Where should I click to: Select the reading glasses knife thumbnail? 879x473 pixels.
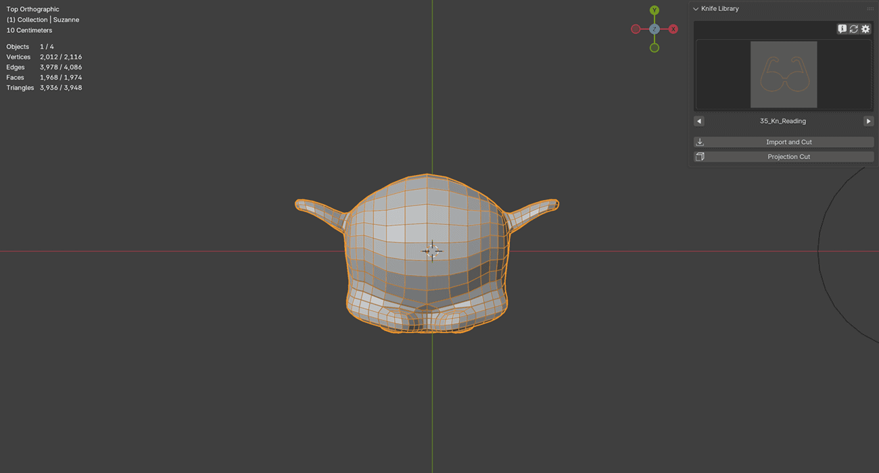tap(784, 74)
